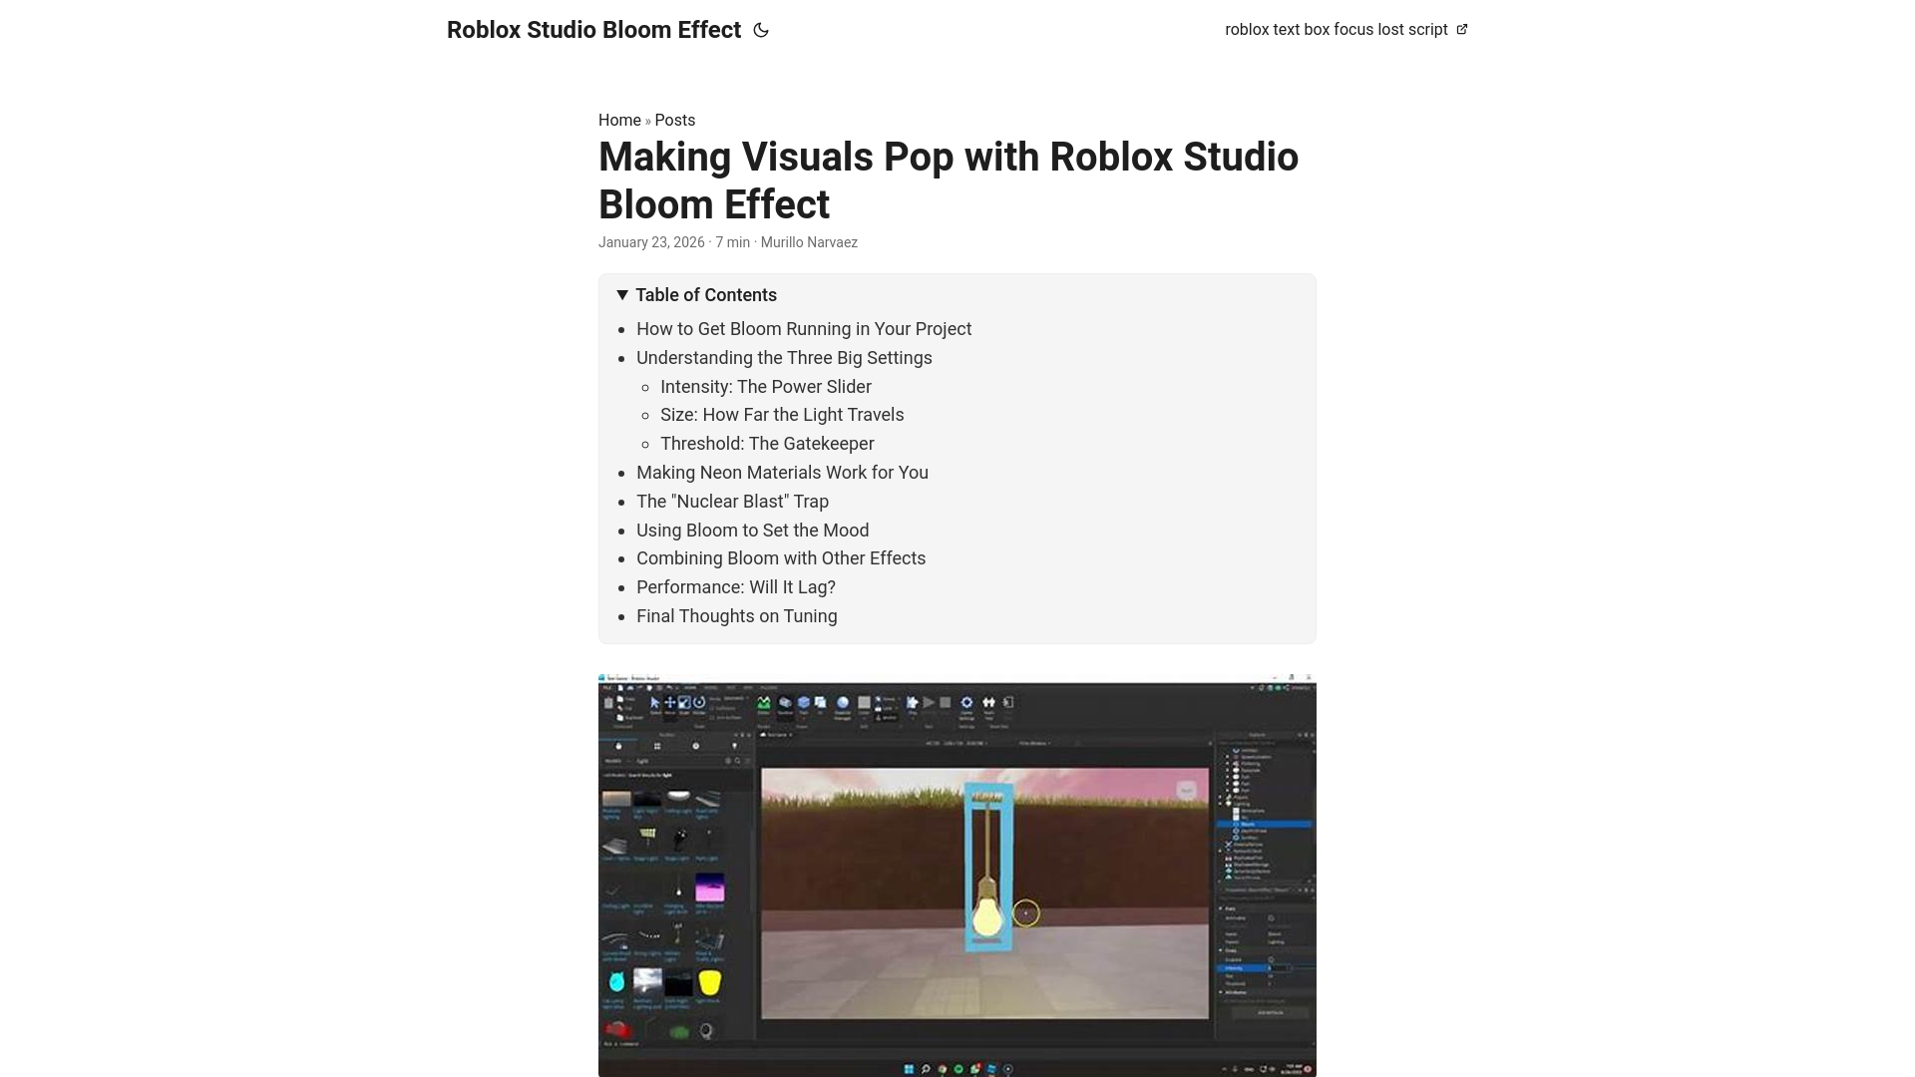Screen dimensions: 1915x1077
Task: Click the Roblox Studio screenshot image in the article
Action: click(x=957, y=876)
